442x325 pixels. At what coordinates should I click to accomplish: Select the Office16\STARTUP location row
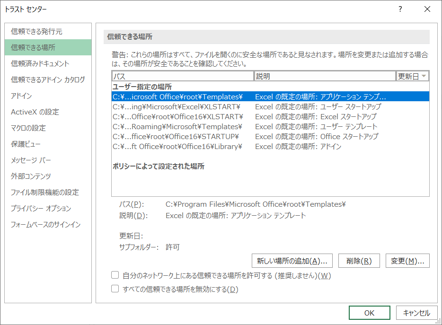click(x=270, y=136)
